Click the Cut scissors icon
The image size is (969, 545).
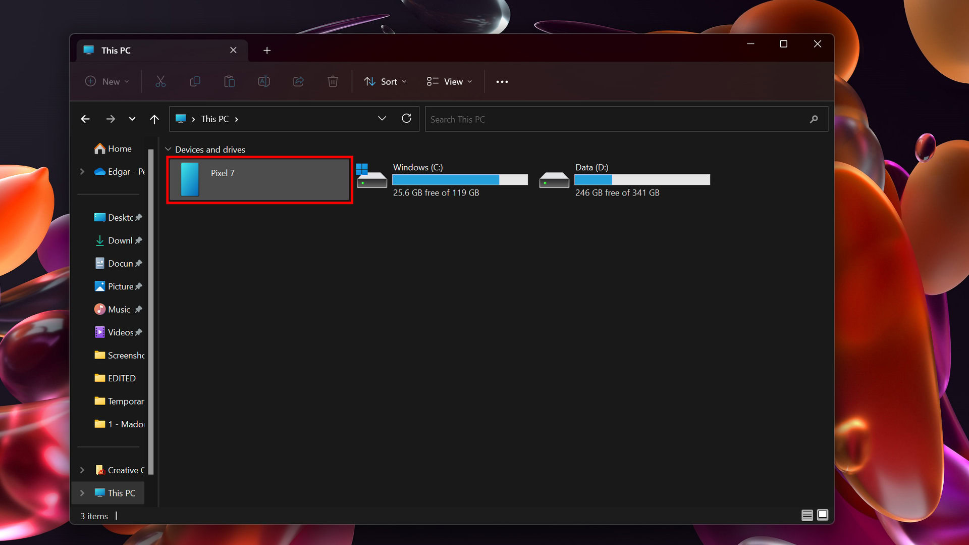(x=160, y=81)
